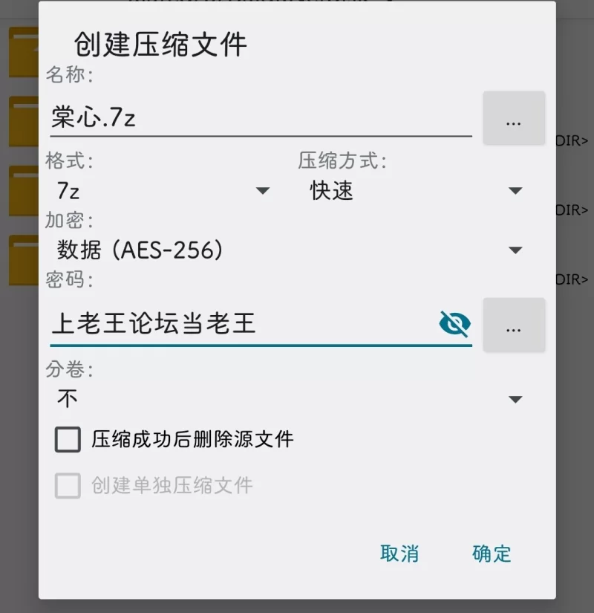
Task: Click the encryption dropdown arrow
Action: [515, 250]
